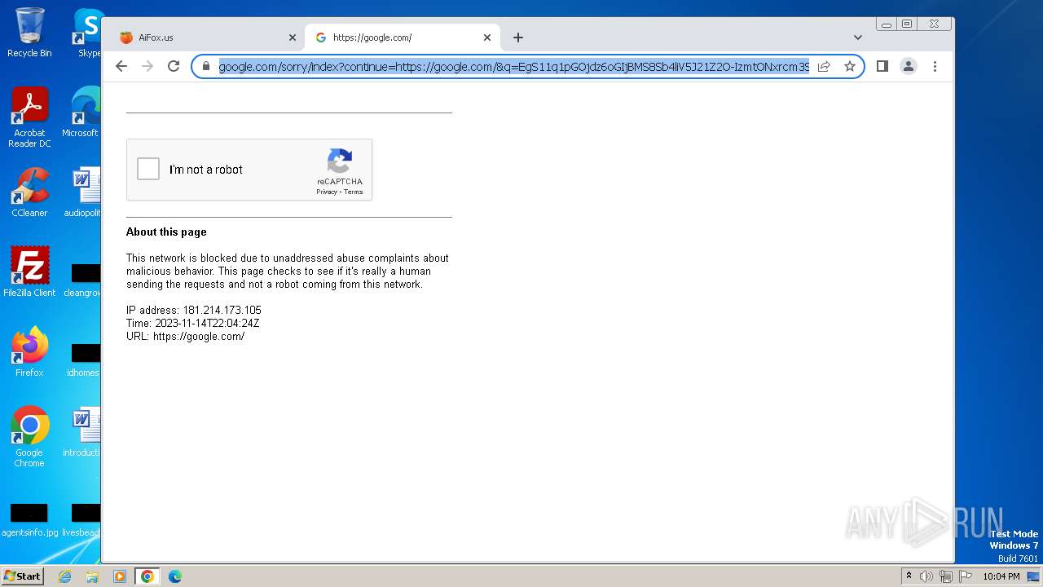This screenshot has height=587, width=1043.
Task: Show hidden system tray icons
Action: coord(909,576)
